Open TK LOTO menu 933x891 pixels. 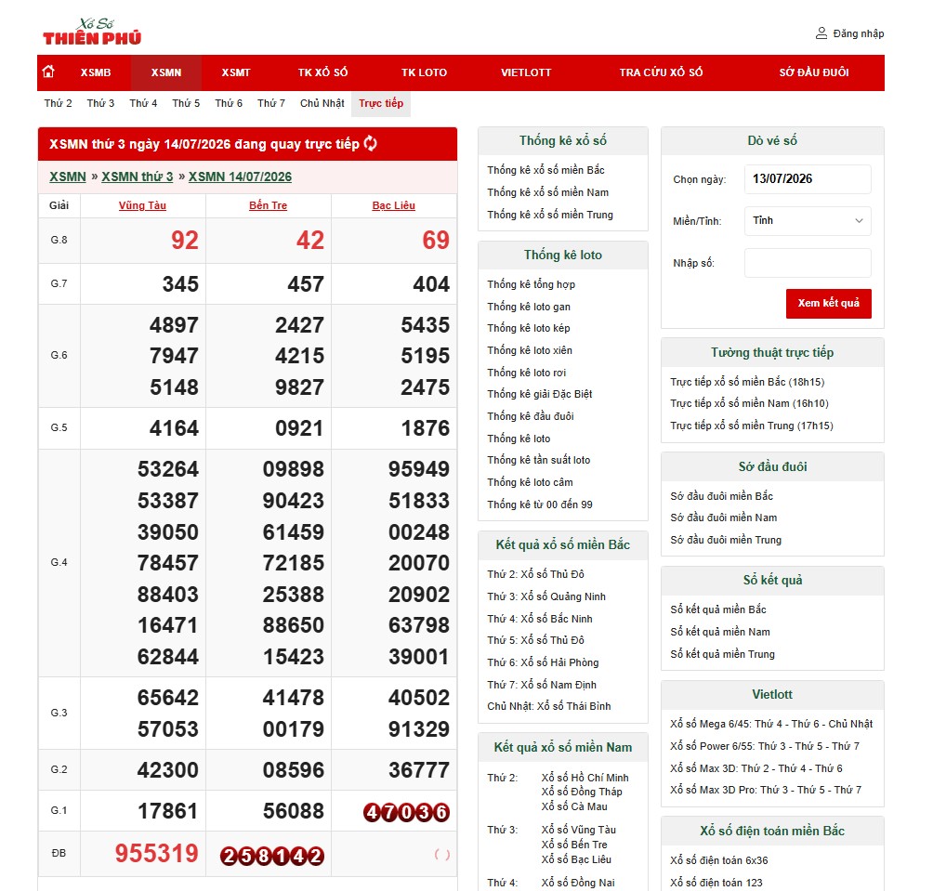point(424,72)
